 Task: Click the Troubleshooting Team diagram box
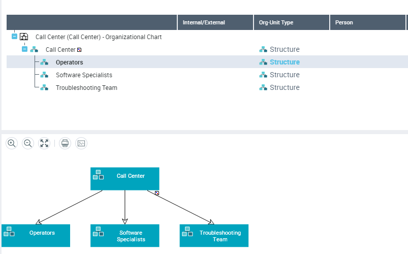(214, 236)
